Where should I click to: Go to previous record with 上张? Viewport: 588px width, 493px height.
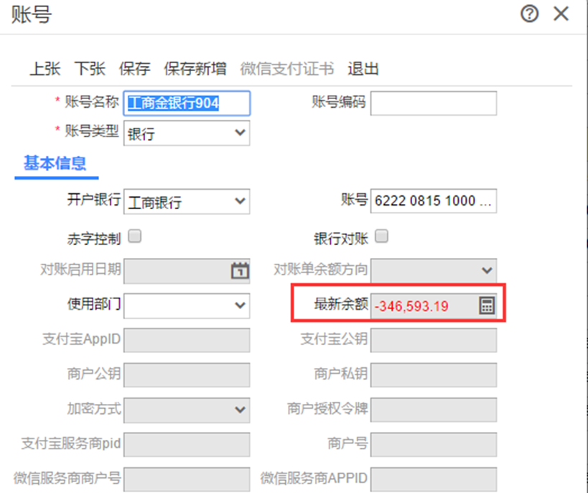[45, 69]
